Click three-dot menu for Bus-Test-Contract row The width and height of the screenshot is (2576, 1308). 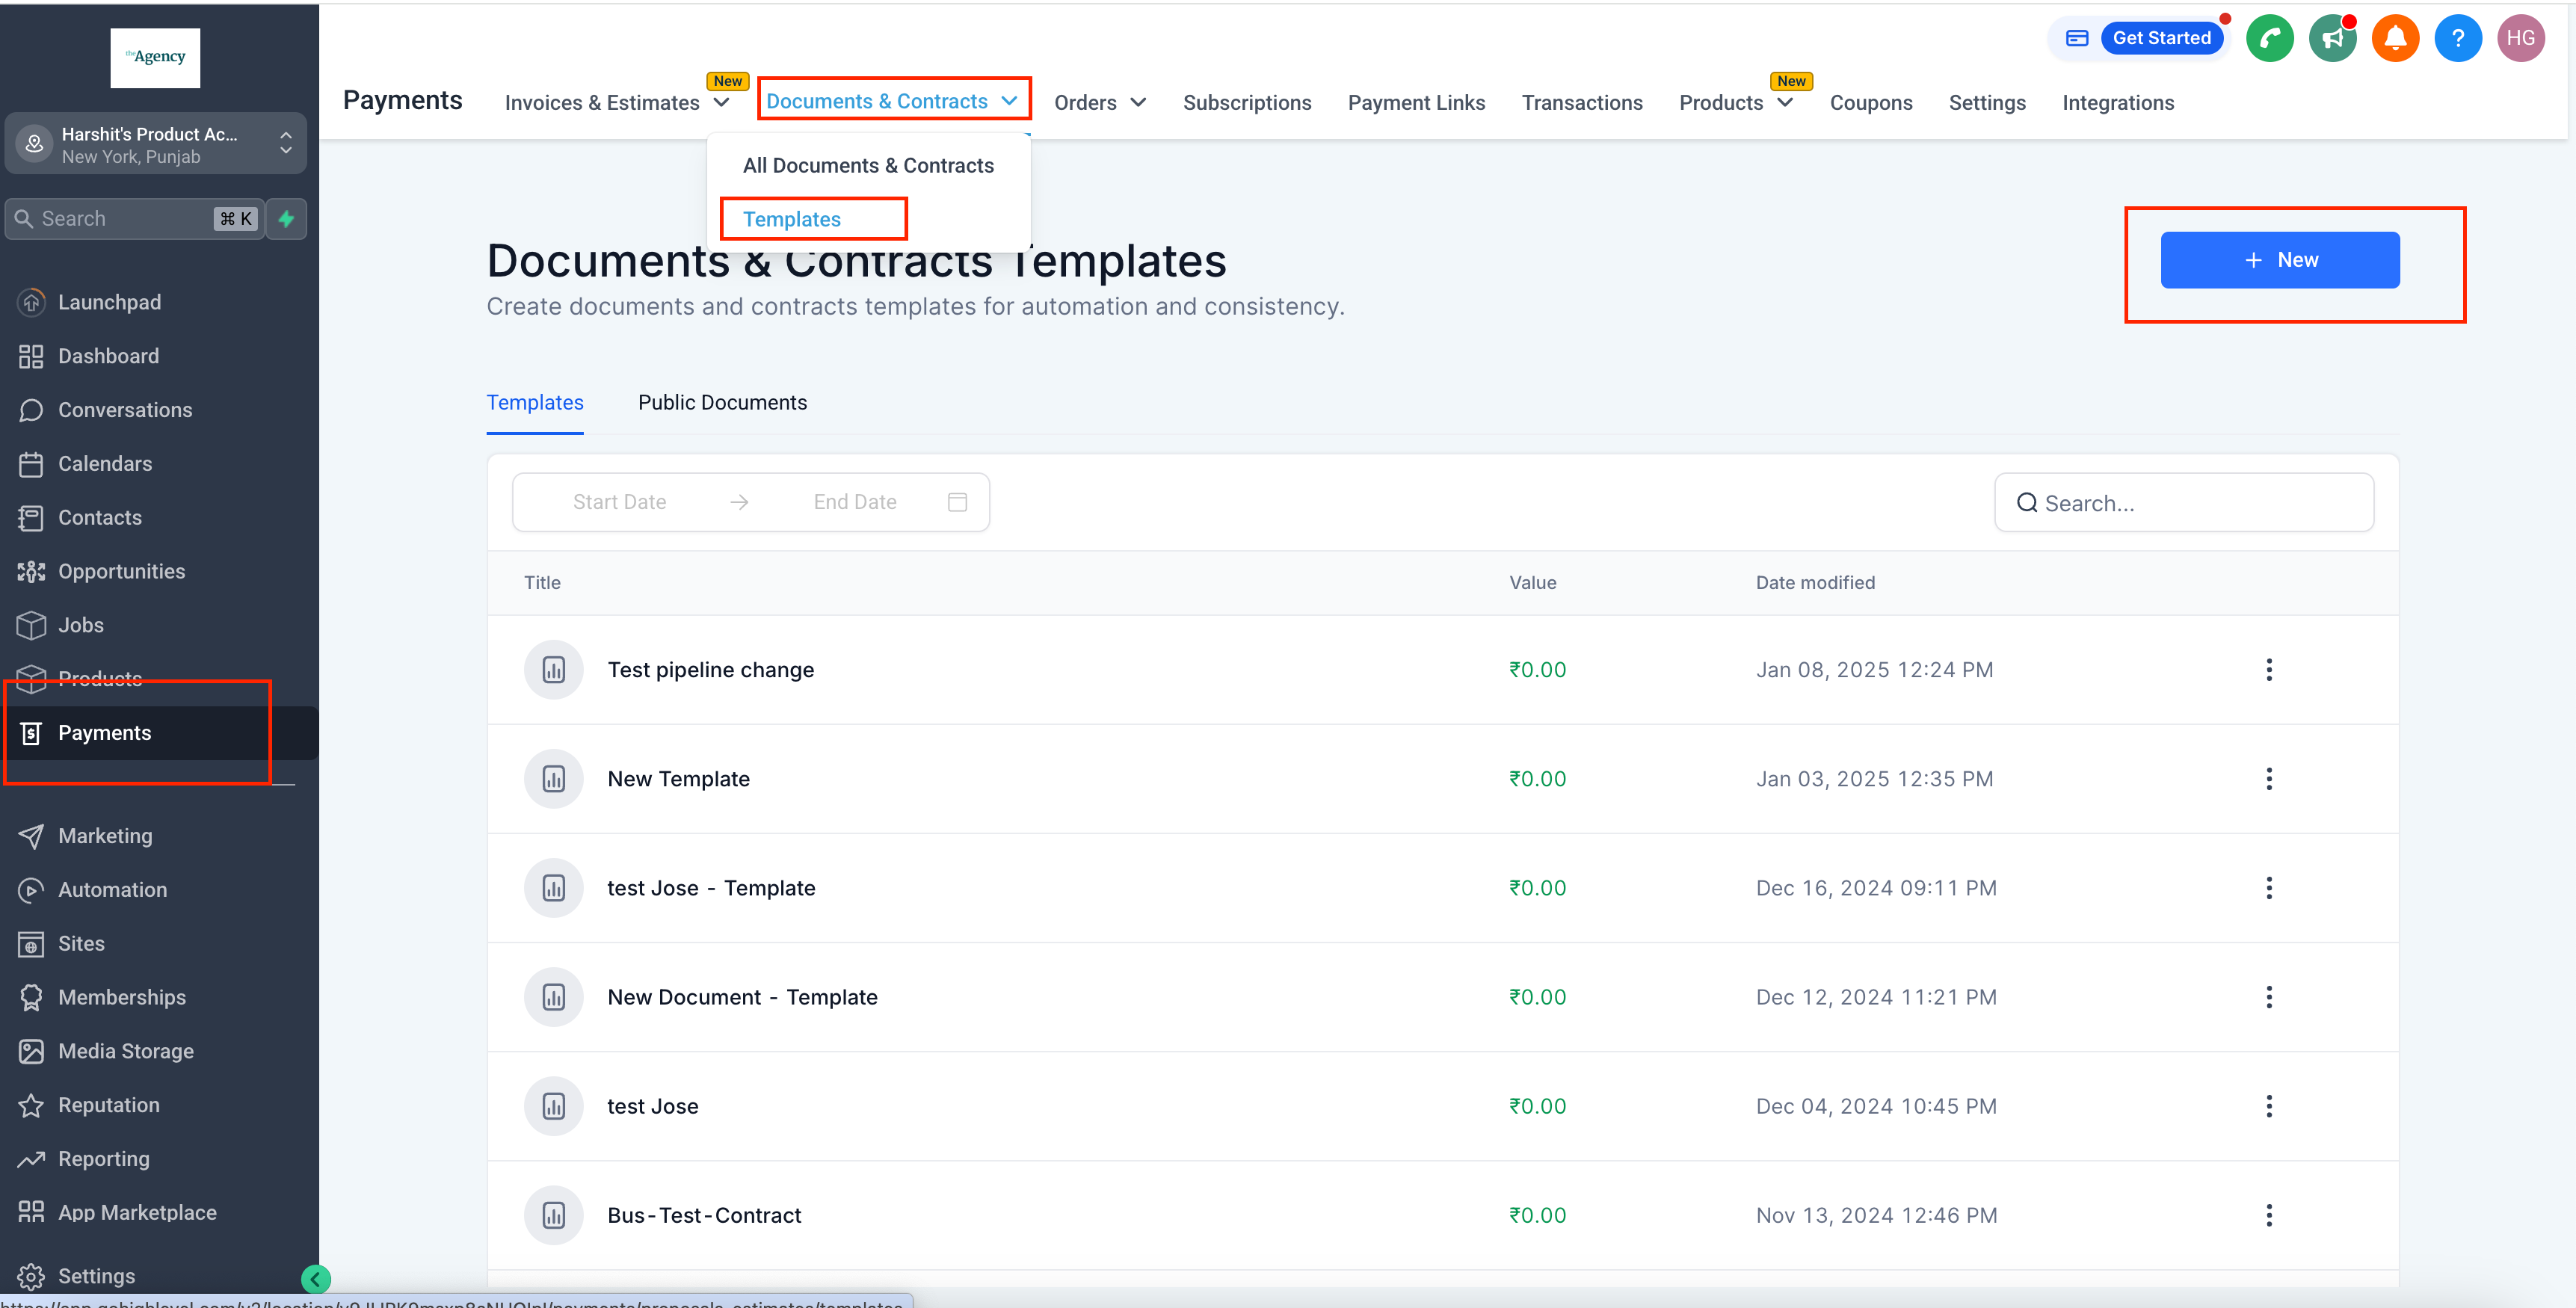pyautogui.click(x=2268, y=1214)
